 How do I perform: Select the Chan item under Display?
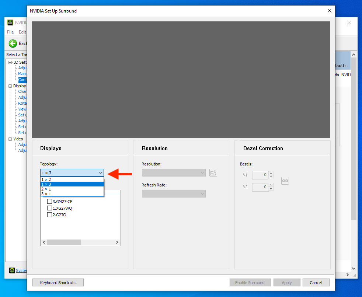click(22, 91)
